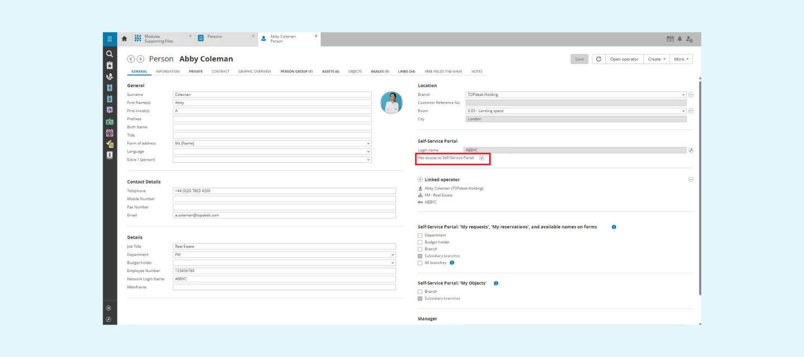Open the notifications bell icon
This screenshot has width=804, height=357.
pos(679,39)
